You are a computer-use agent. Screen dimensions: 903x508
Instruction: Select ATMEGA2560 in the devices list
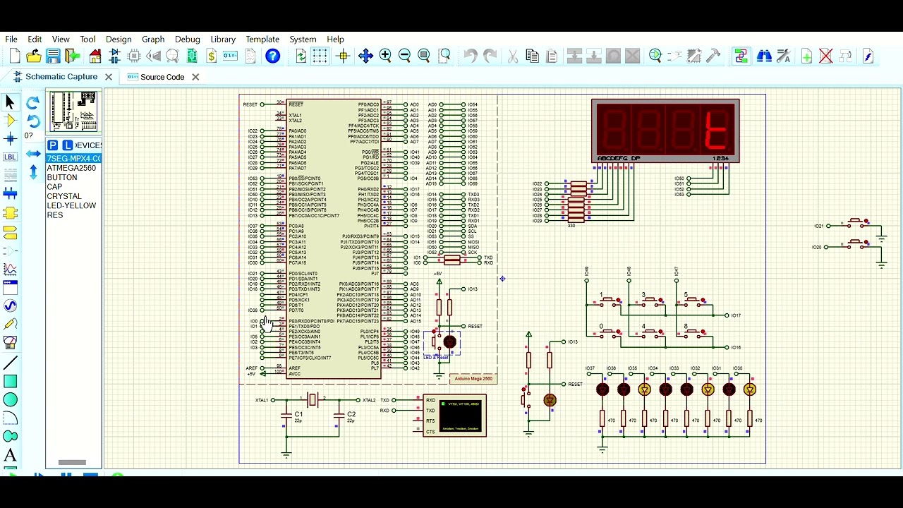coord(71,169)
